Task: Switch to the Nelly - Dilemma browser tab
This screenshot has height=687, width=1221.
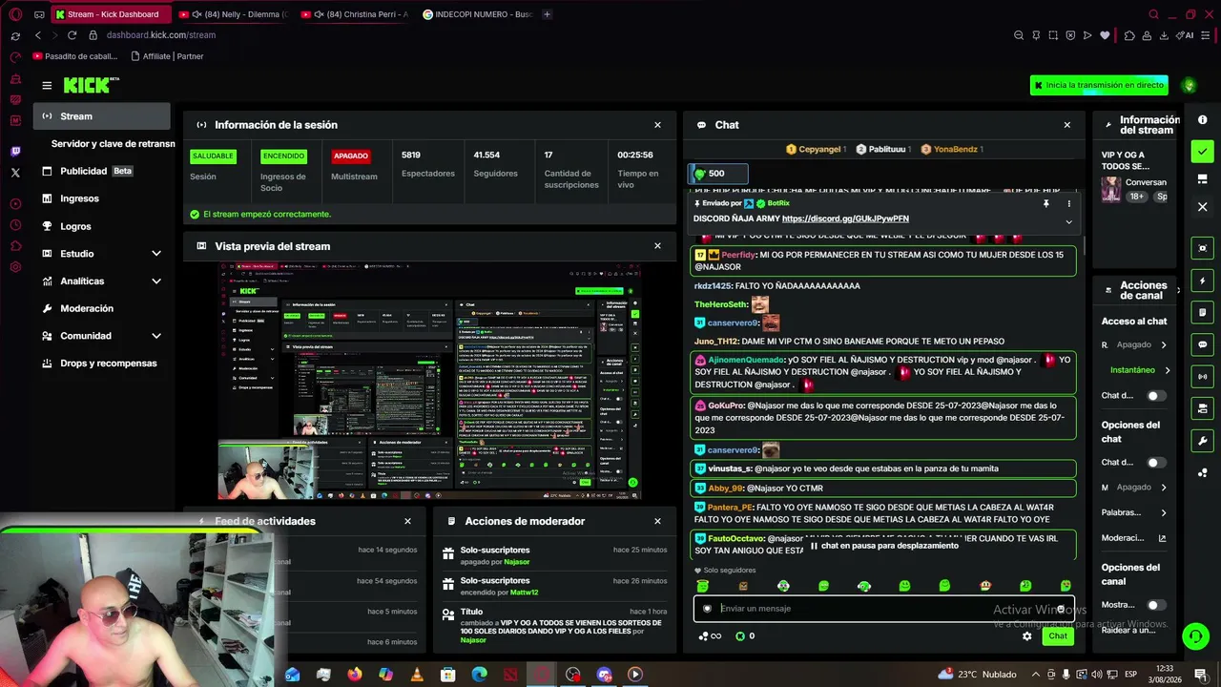Action: [235, 14]
